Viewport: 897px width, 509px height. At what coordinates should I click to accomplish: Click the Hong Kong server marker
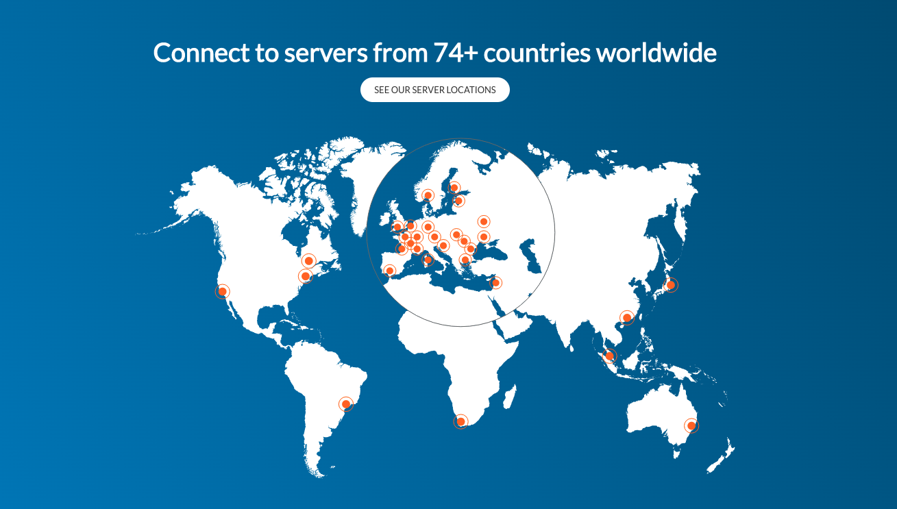626,317
